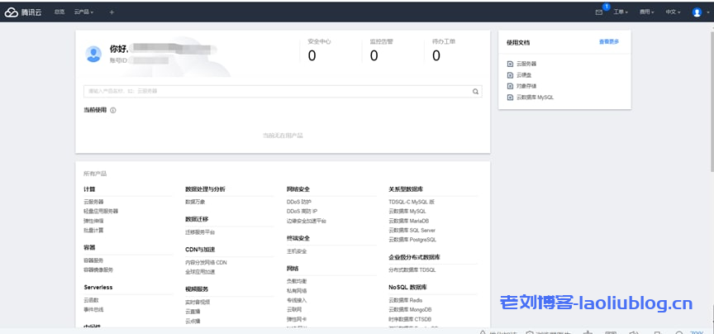Click the plus icon in top navigation
Viewport: 714px width, 334px height.
112,12
